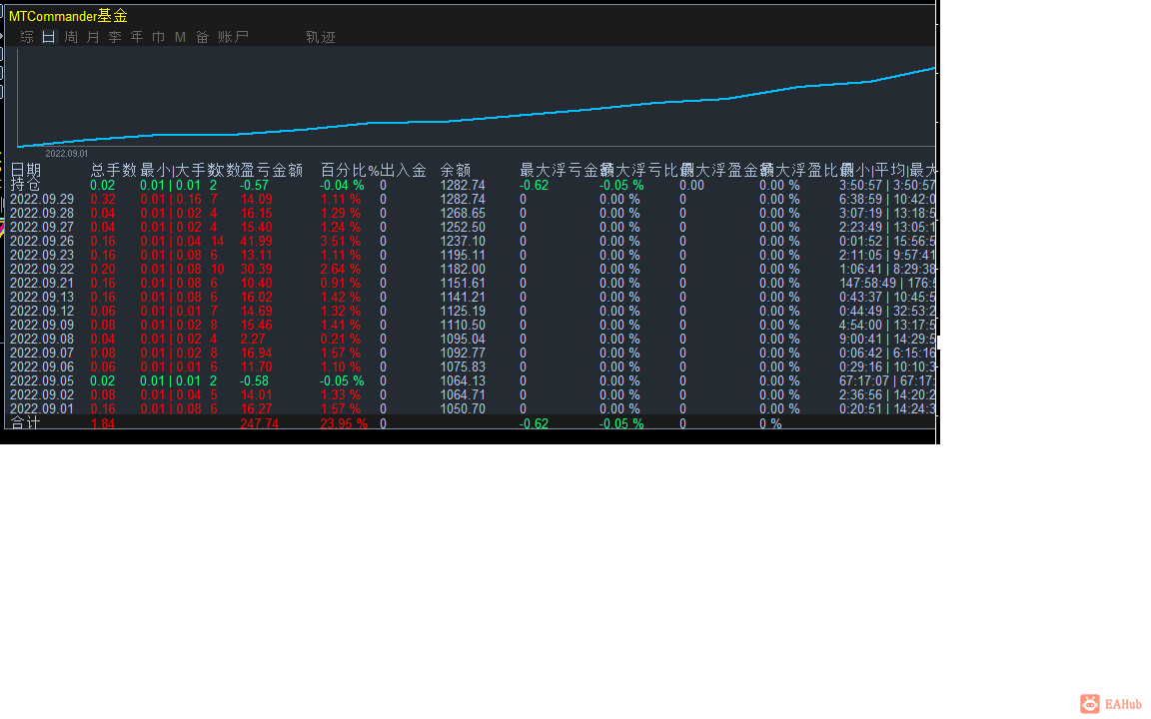This screenshot has width=1151, height=719.
Task: Click the MTCommander基金 panel title
Action: click(68, 15)
